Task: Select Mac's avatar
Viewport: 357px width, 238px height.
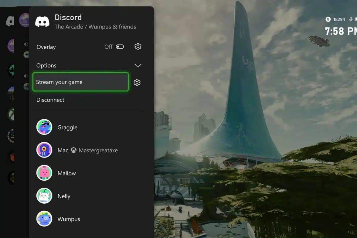Action: coord(44,150)
